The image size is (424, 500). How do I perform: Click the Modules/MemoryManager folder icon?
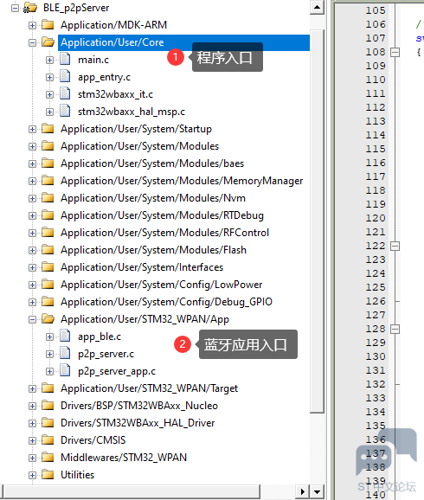click(48, 180)
